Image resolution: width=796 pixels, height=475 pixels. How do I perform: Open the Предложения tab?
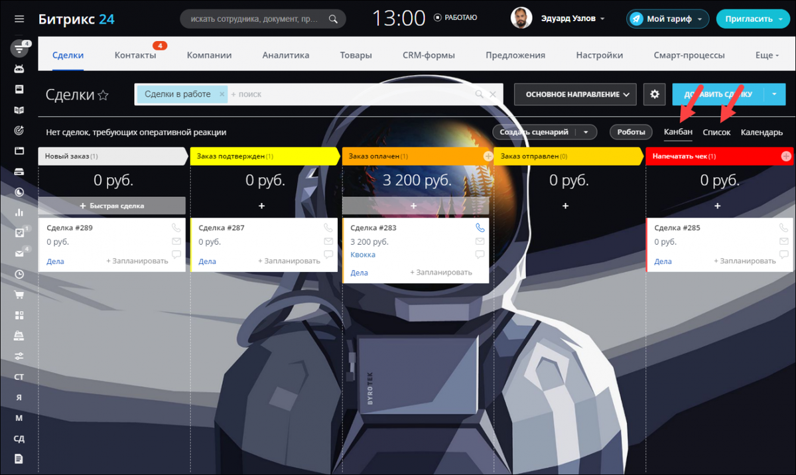click(x=515, y=56)
